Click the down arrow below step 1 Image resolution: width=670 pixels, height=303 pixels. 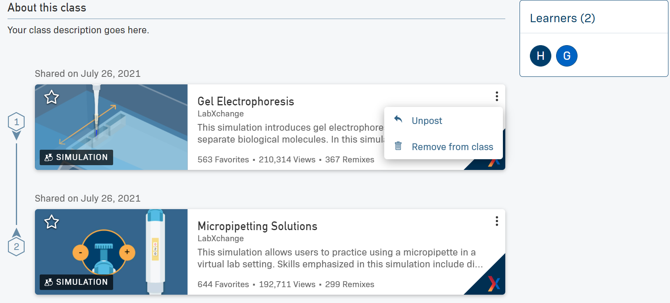pyautogui.click(x=16, y=136)
